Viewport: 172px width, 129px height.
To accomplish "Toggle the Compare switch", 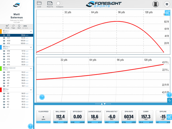I will (x=59, y=4).
